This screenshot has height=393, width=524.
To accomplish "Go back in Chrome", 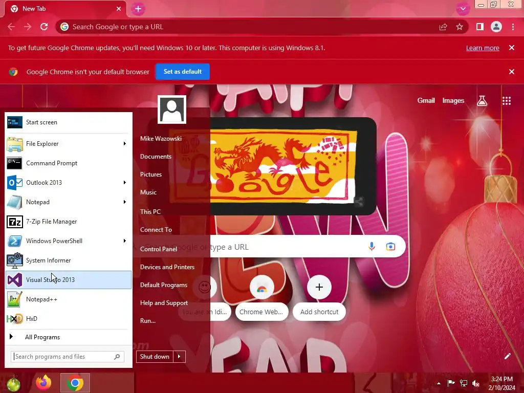I will (11, 27).
